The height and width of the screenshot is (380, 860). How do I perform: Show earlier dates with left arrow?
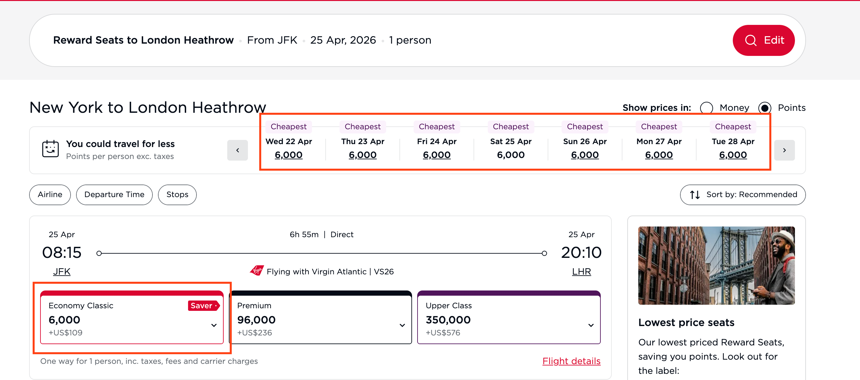coord(237,150)
